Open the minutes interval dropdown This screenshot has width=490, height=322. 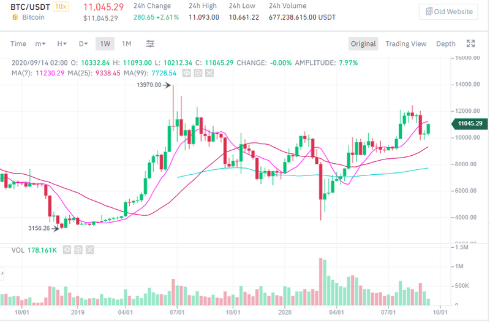click(x=40, y=44)
